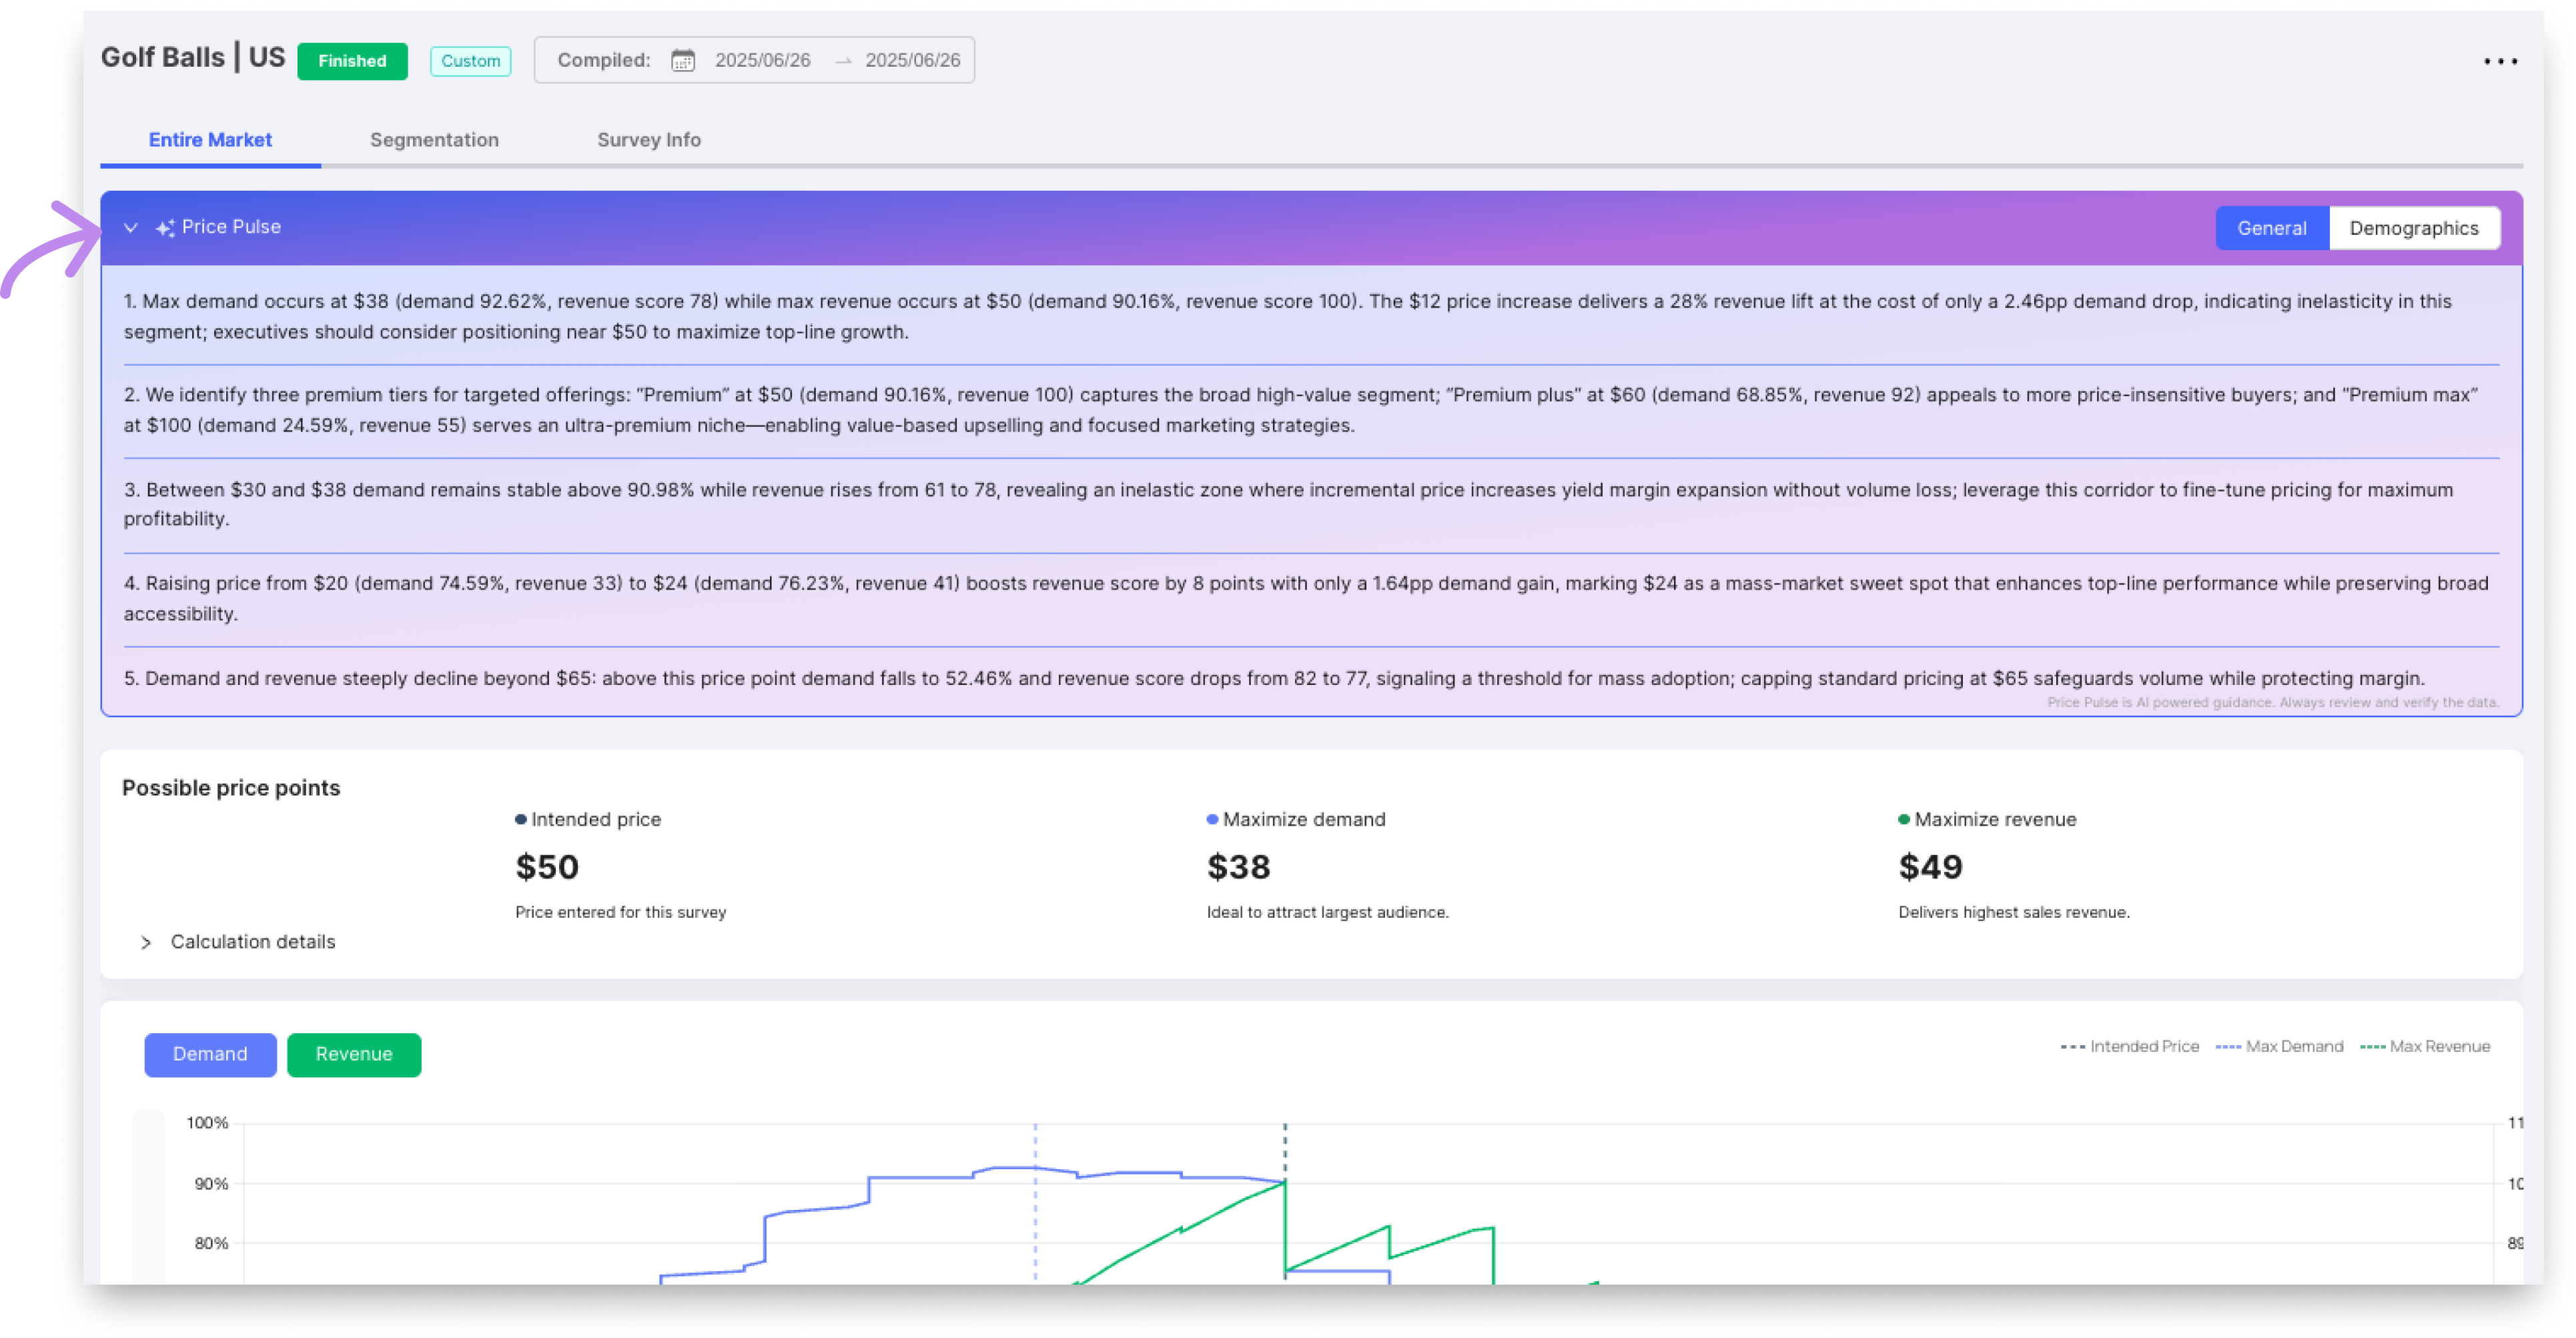The image size is (2576, 1338).
Task: Open the three-dot more options menu
Action: pyautogui.click(x=2500, y=62)
